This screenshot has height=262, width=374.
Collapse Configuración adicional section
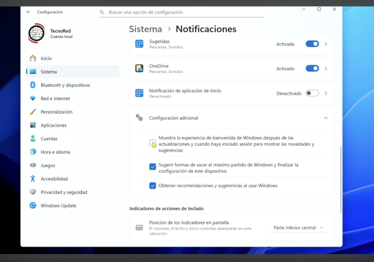[x=326, y=118]
